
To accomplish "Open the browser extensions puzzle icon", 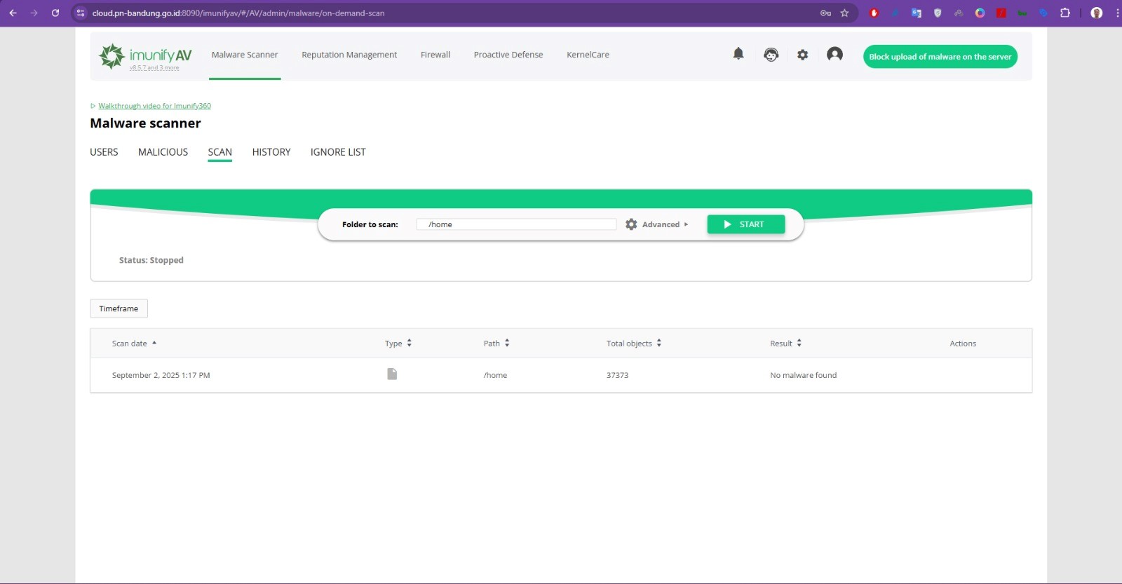I will pyautogui.click(x=1064, y=13).
